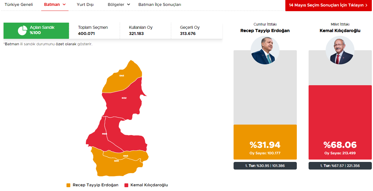The width and height of the screenshot is (373, 191).
Task: Click the red %68.06 vote bar
Action: [x=340, y=122]
